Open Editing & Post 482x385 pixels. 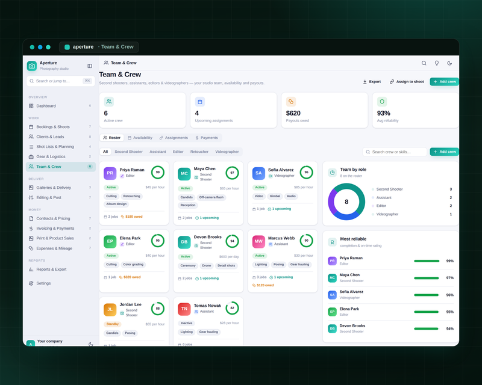61,197
